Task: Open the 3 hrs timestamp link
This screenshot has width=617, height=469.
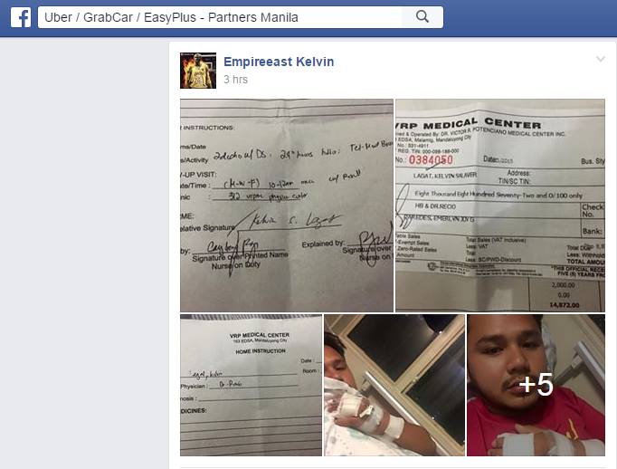Action: click(235, 80)
